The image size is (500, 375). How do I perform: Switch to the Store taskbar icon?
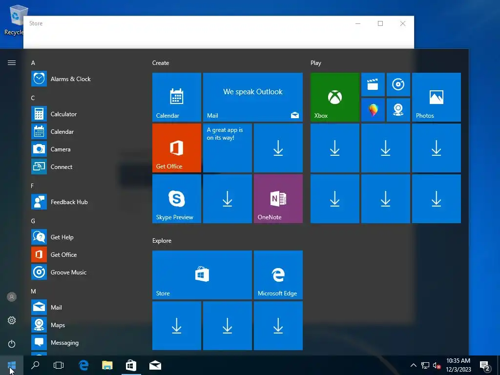click(131, 365)
